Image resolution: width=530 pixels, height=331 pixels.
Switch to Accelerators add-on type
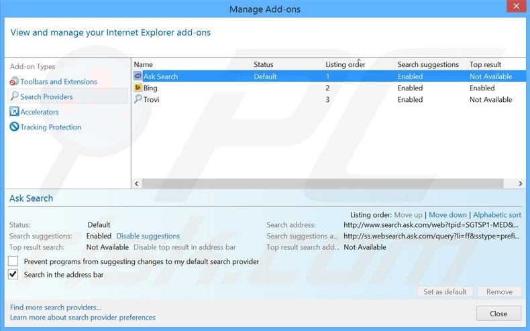(x=39, y=112)
